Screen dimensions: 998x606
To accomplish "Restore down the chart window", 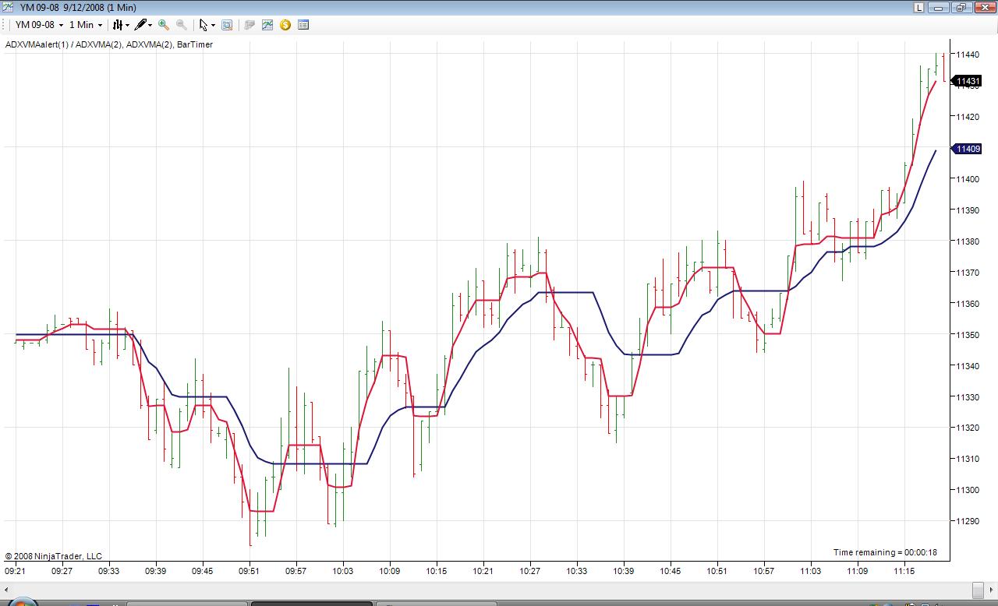I will (960, 8).
